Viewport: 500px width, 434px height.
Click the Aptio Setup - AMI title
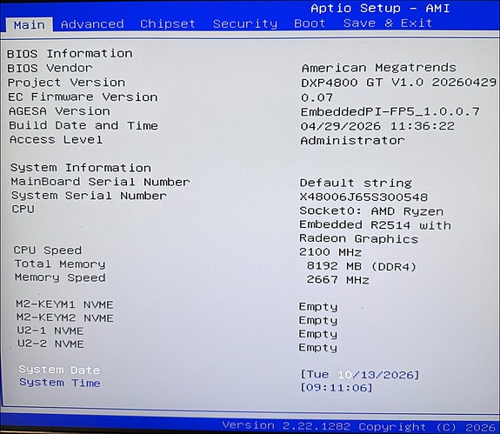click(x=380, y=9)
